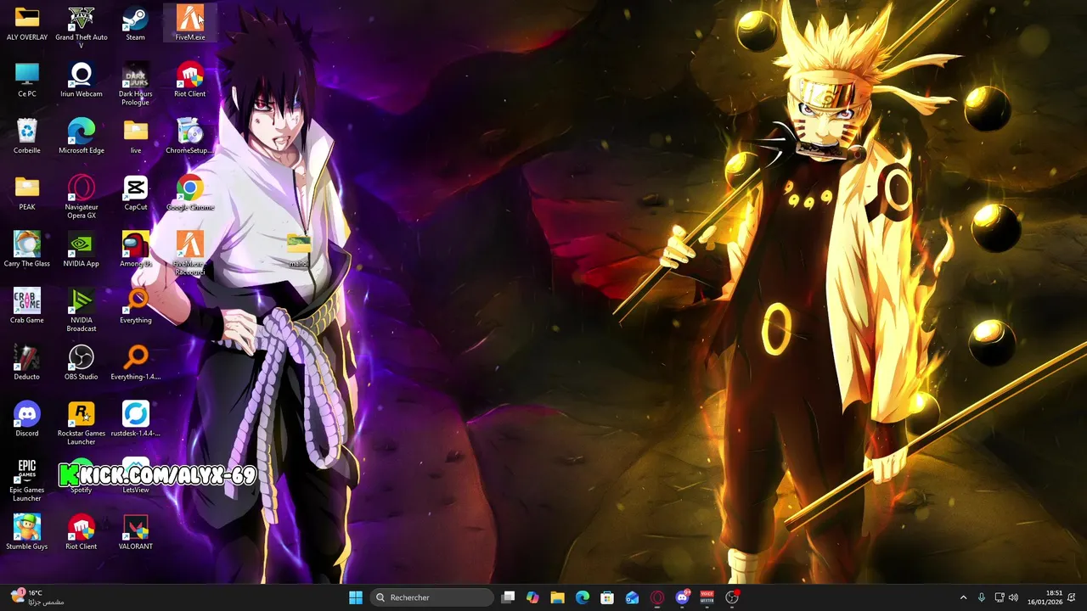Launch the NVIDIA App shortcut

(x=82, y=249)
